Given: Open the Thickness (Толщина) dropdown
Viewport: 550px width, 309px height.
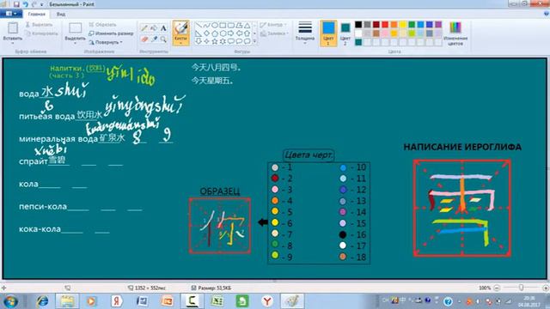Looking at the screenshot, I should 305,33.
